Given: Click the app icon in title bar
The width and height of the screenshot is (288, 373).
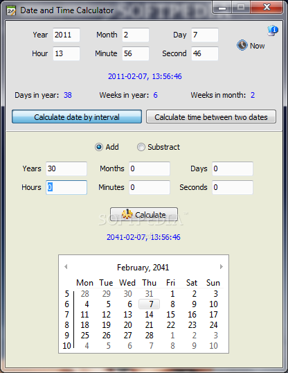Looking at the screenshot, I should click(x=11, y=10).
